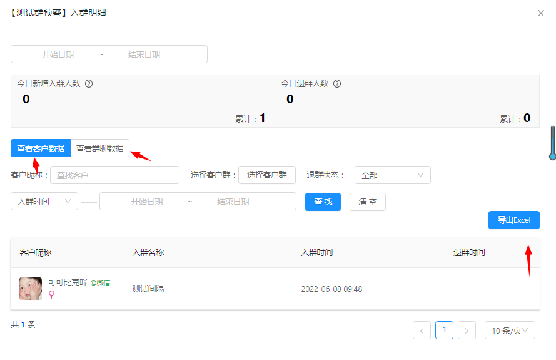This screenshot has width=556, height=360.
Task: Click group name 测试间隔 cell
Action: pos(148,289)
